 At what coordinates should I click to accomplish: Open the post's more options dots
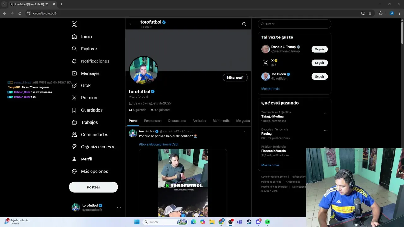[x=246, y=131]
